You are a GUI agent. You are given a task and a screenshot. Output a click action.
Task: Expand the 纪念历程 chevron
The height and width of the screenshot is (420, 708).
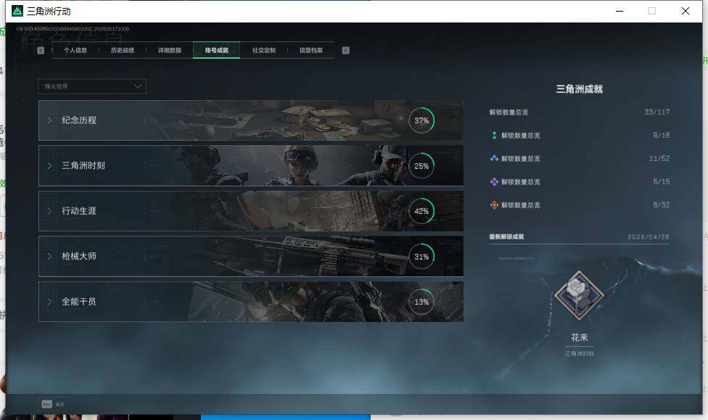49,120
